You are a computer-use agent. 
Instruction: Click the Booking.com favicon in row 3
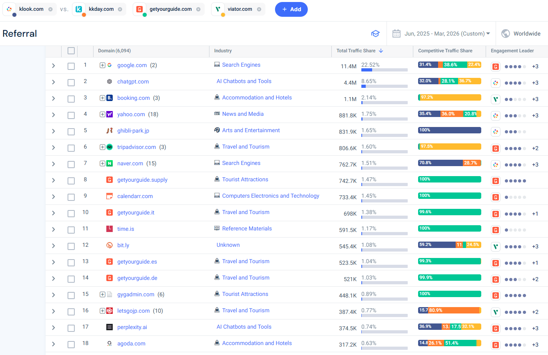click(x=109, y=98)
